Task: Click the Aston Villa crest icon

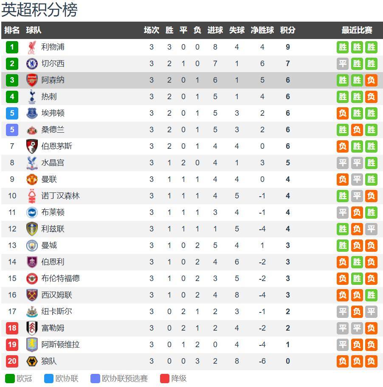Action: (32, 345)
